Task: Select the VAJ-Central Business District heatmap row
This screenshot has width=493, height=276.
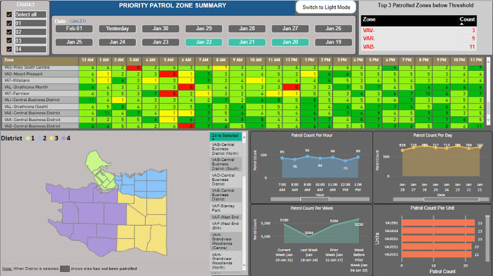Action: click(x=40, y=100)
